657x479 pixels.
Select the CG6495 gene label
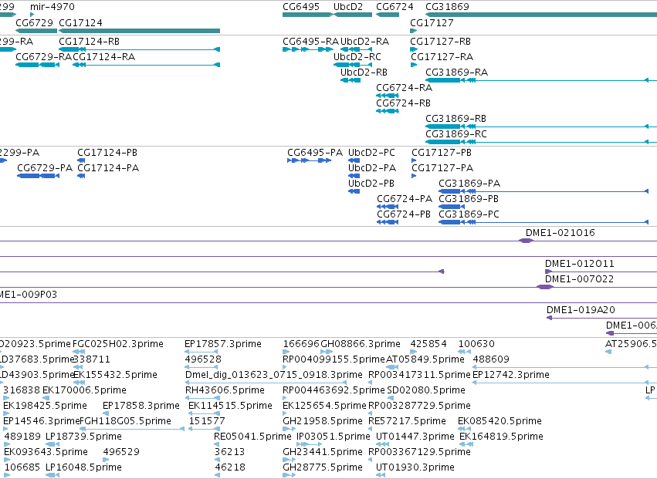click(x=301, y=7)
